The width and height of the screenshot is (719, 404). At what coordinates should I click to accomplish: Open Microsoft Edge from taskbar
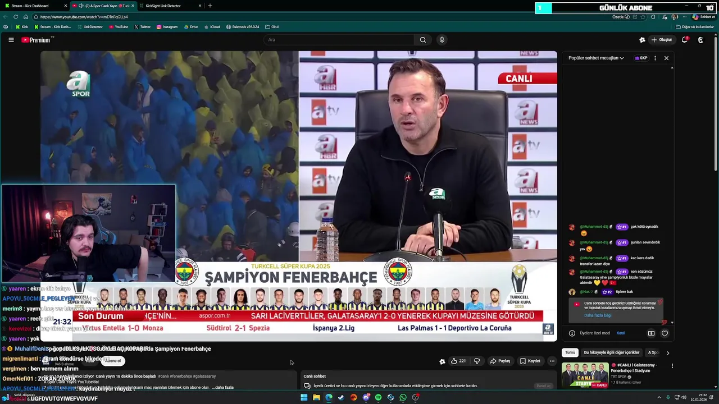point(329,397)
